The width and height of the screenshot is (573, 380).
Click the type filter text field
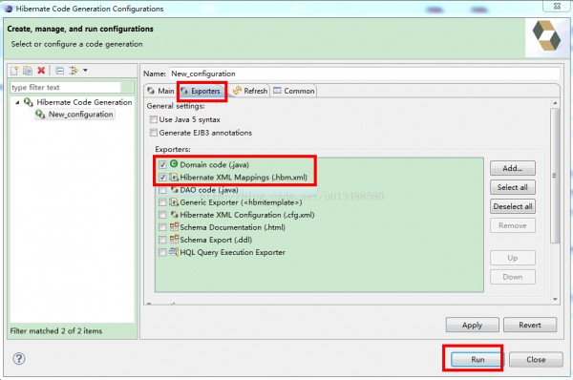66,87
